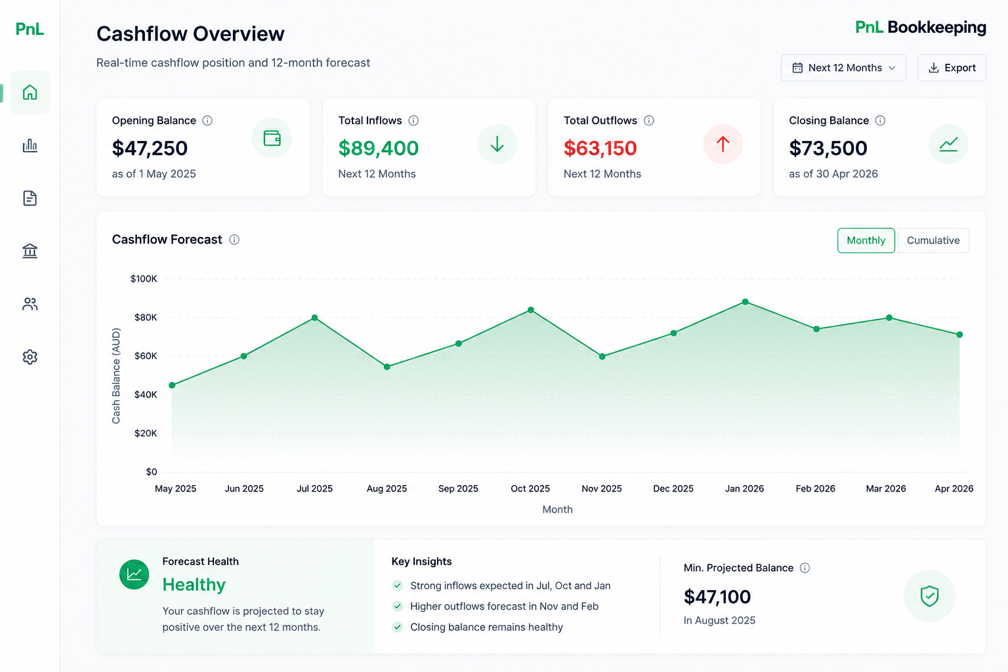Switch chart to Monthly view
The height and width of the screenshot is (672, 1008).
[866, 240]
